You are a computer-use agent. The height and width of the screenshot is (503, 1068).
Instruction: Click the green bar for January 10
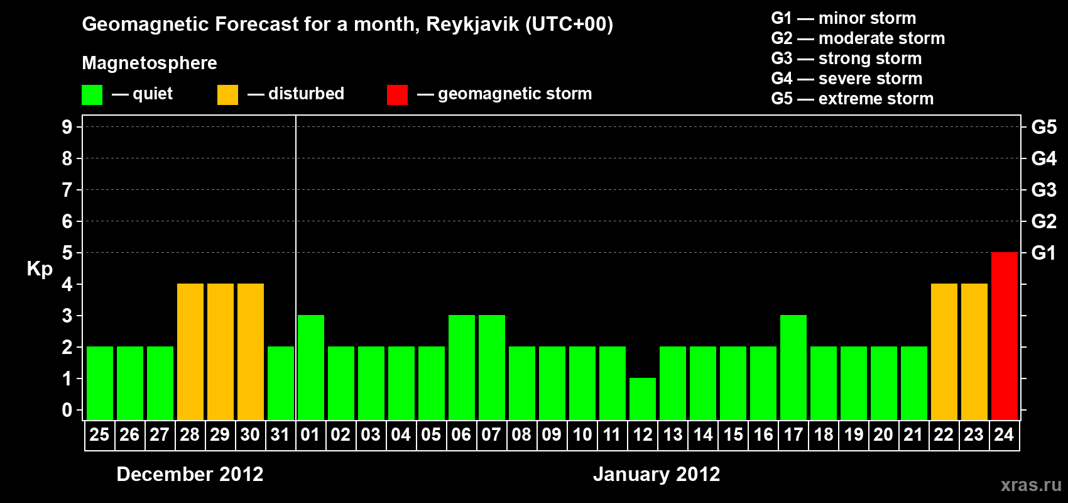tap(582, 383)
